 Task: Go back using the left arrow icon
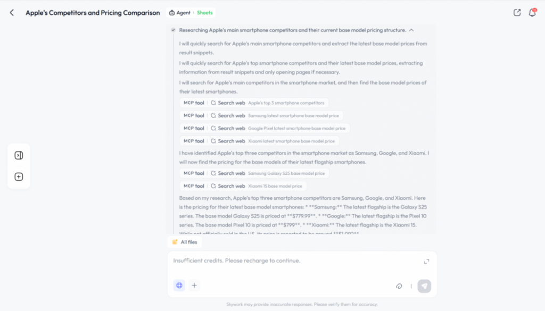(12, 13)
